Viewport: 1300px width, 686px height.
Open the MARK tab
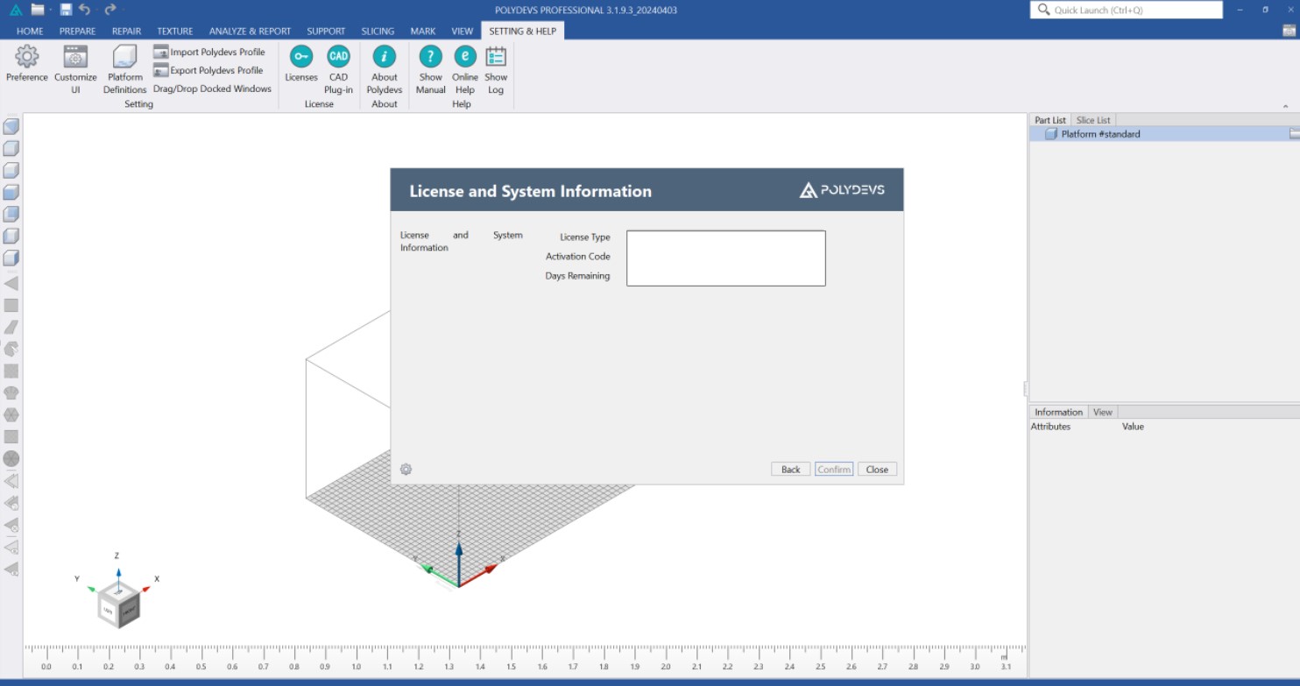click(x=423, y=31)
